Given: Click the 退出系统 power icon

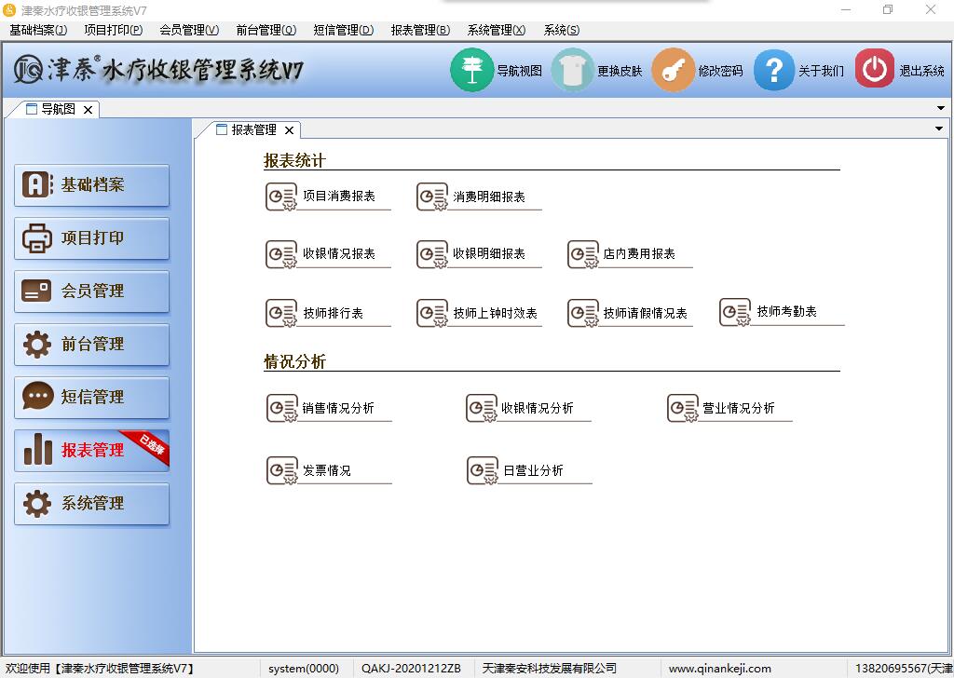Looking at the screenshot, I should 874,70.
